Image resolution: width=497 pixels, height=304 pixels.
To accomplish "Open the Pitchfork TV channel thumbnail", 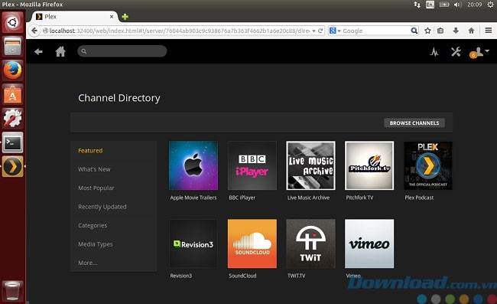I will (369, 165).
